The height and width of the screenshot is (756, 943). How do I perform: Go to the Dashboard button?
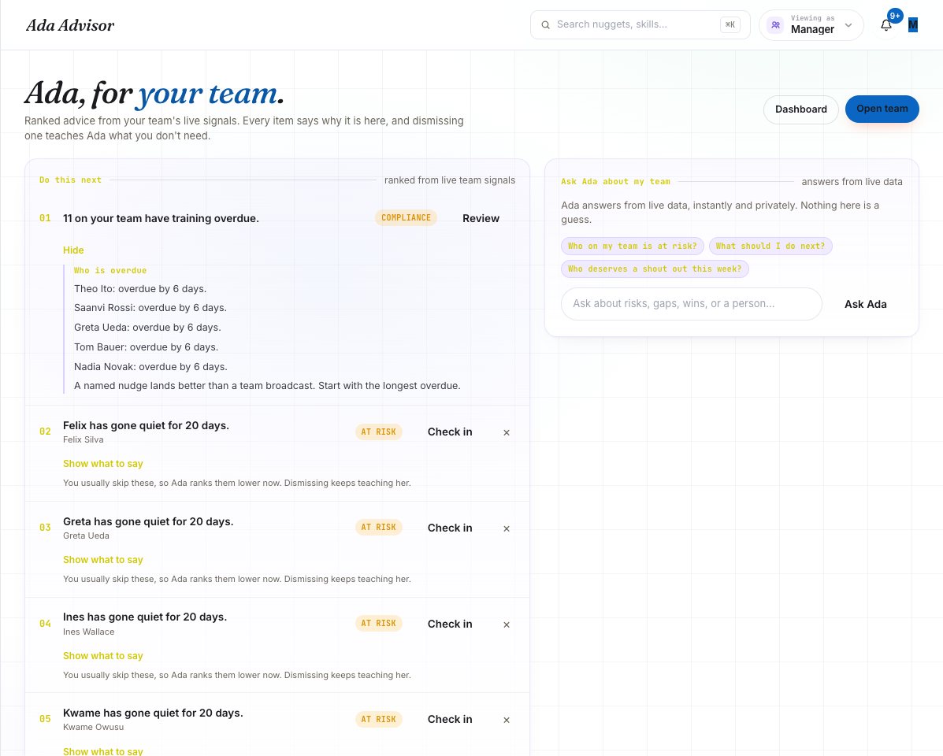801,109
